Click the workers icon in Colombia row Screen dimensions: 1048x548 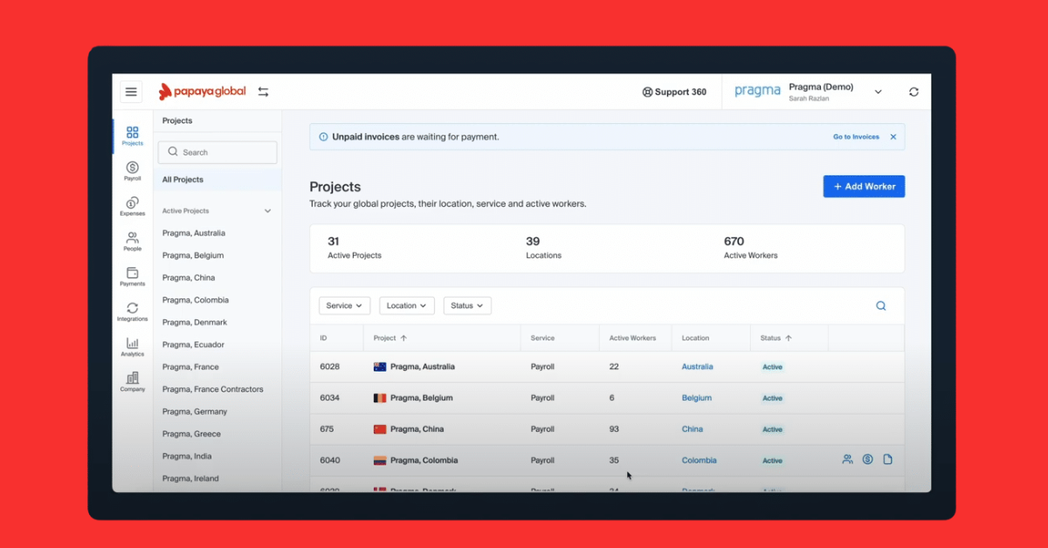click(847, 460)
